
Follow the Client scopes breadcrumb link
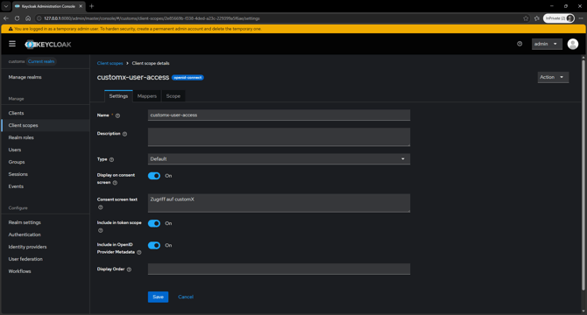(110, 63)
